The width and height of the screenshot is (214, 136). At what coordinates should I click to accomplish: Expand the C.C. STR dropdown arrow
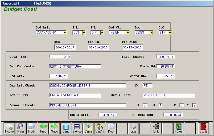[x=170, y=32]
